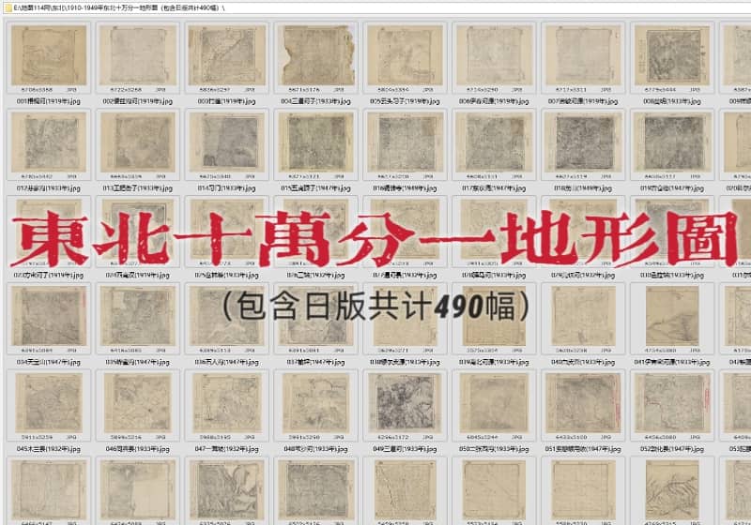Open map thumbnail numbered 047 (1932年)
Image resolution: width=751 pixels, height=525 pixels.
click(x=226, y=403)
